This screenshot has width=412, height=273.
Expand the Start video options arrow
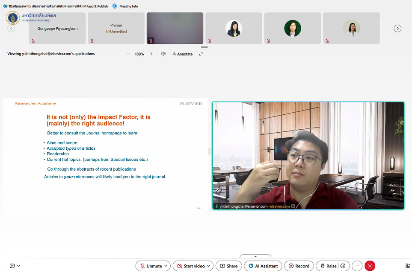(209, 266)
